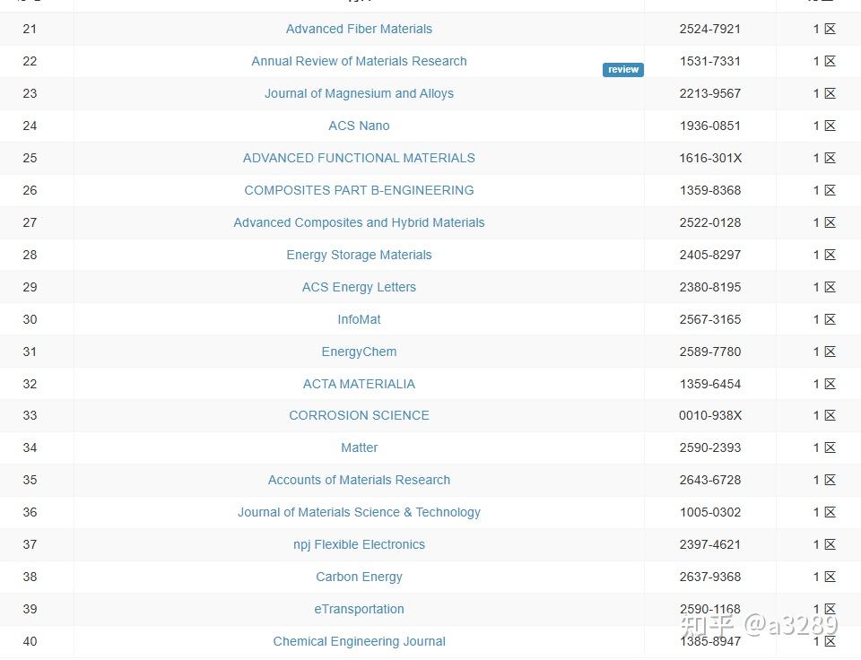Select ISSN 1359-6454 text

pos(710,384)
